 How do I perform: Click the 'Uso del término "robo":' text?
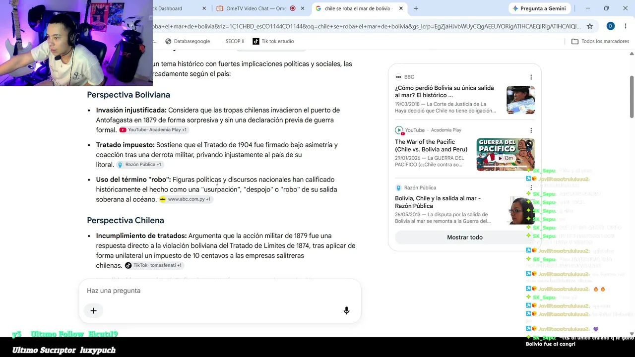(133, 179)
